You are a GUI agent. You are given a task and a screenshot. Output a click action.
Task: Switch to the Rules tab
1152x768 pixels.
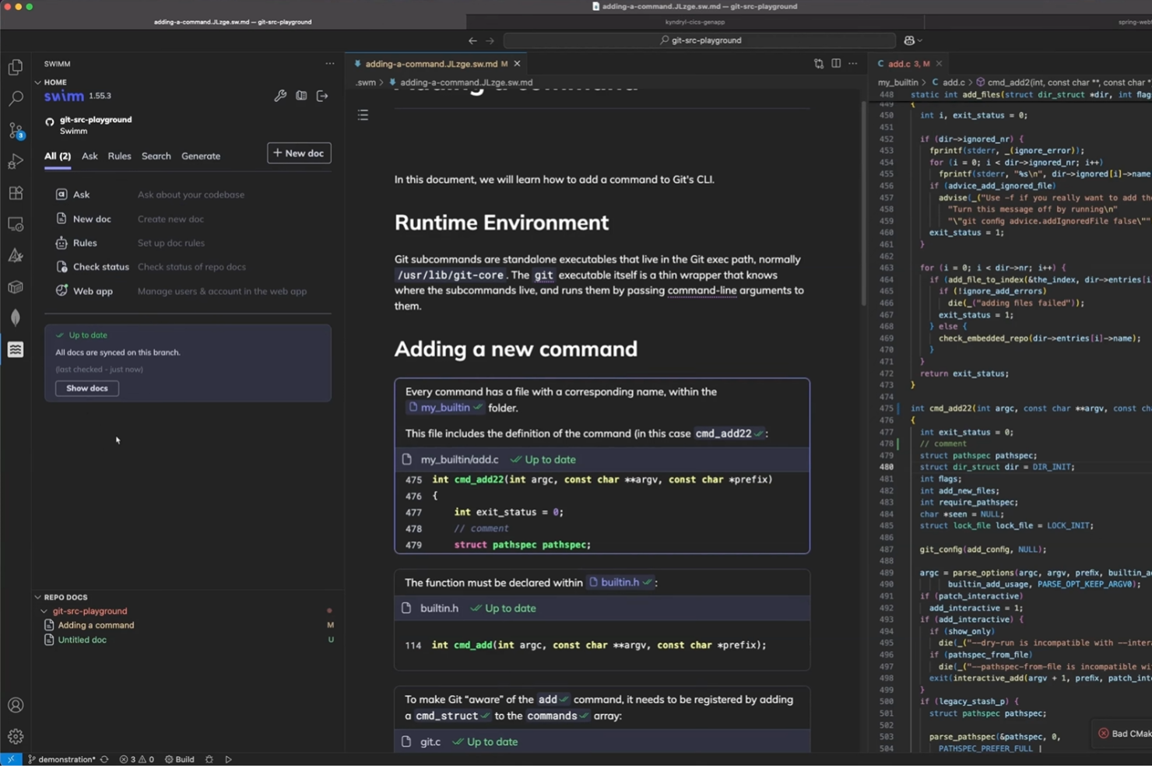tap(119, 156)
